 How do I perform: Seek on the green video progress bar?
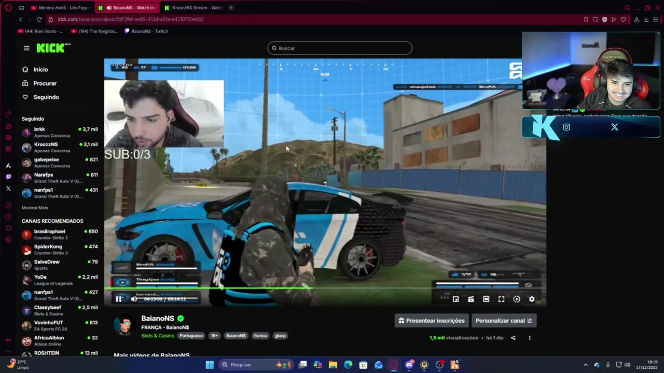[x=324, y=288]
